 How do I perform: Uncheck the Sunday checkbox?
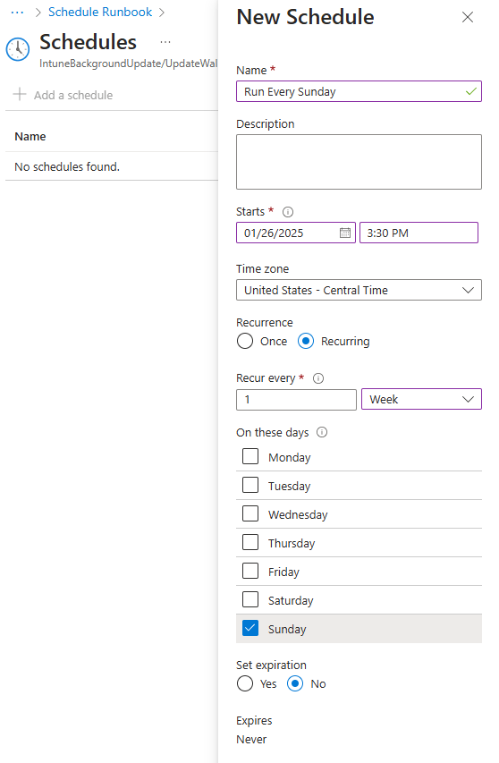tap(250, 628)
